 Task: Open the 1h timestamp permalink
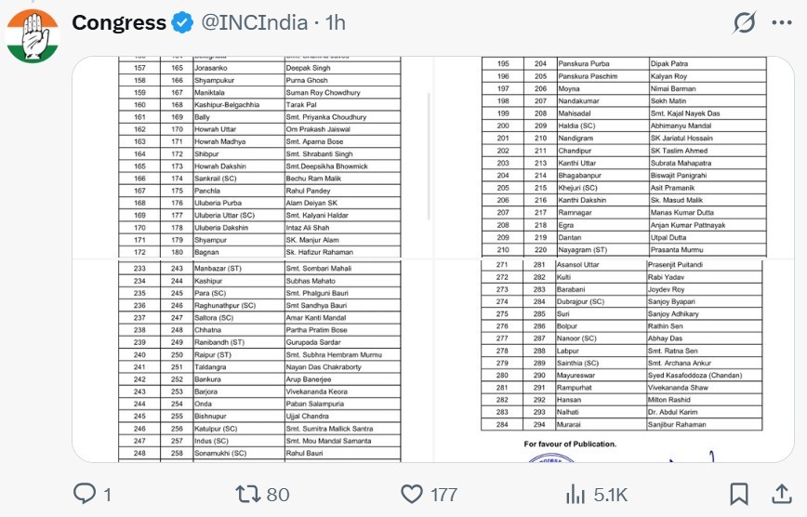[x=334, y=22]
